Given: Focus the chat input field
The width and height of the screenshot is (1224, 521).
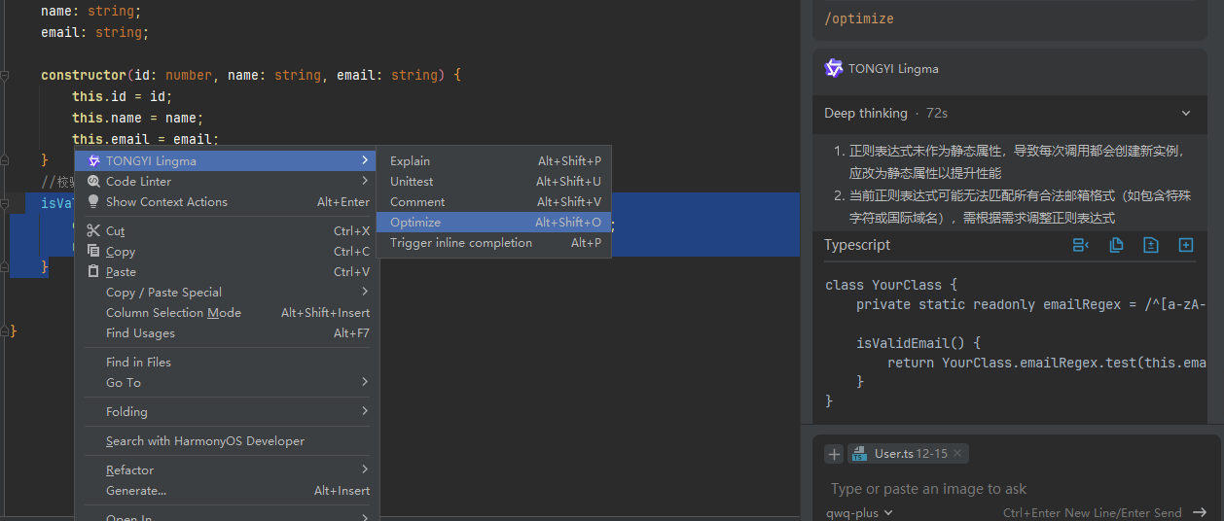Looking at the screenshot, I should (x=1002, y=489).
